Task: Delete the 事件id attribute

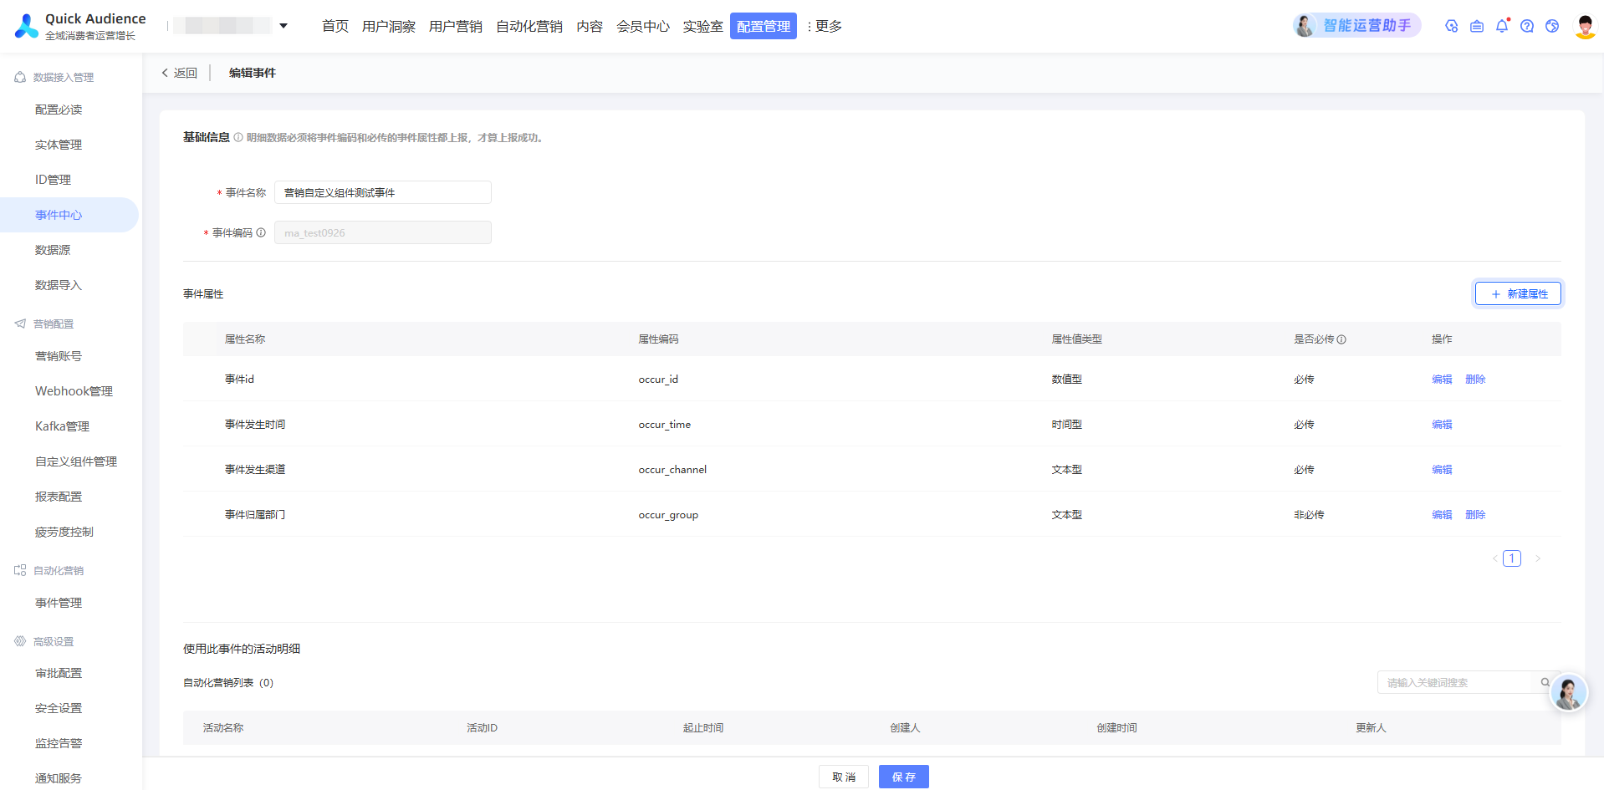Action: [1475, 380]
